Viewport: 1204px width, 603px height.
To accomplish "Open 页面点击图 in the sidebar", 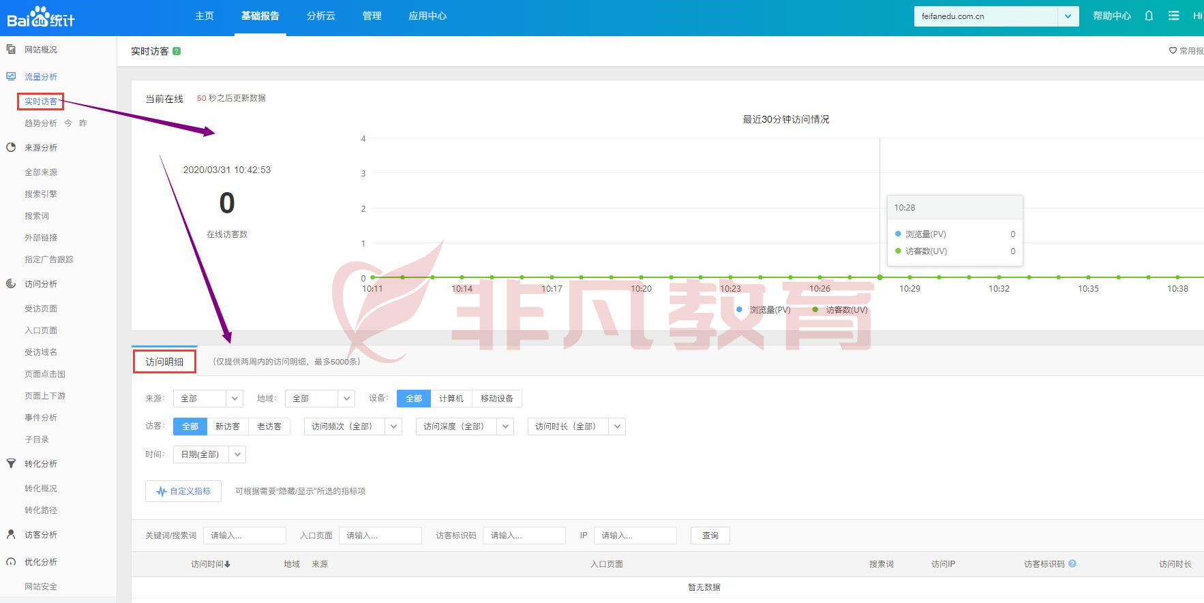I will pos(45,374).
